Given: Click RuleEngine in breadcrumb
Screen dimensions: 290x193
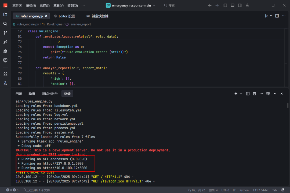Looking at the screenshot, I should (55, 24).
